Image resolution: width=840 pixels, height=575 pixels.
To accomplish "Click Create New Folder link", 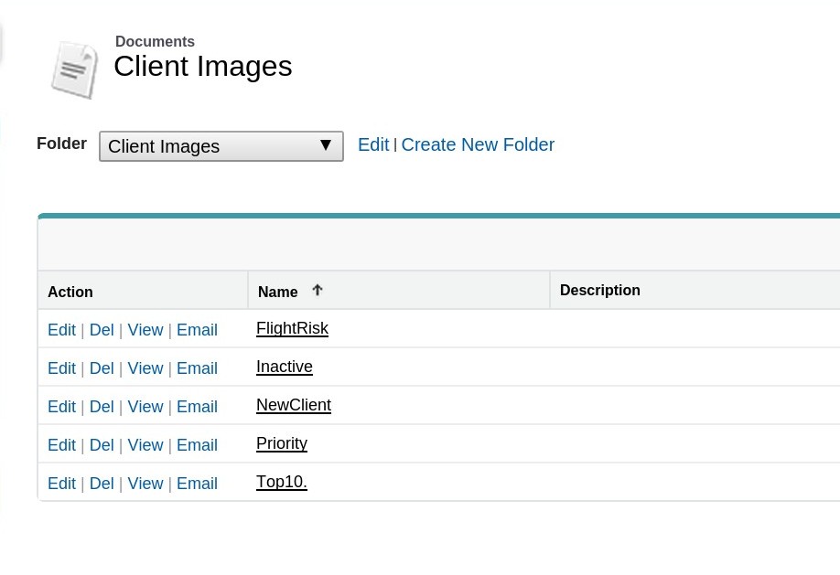I will [x=478, y=144].
